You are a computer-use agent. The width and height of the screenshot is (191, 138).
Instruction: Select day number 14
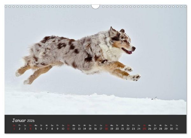point(85,129)
